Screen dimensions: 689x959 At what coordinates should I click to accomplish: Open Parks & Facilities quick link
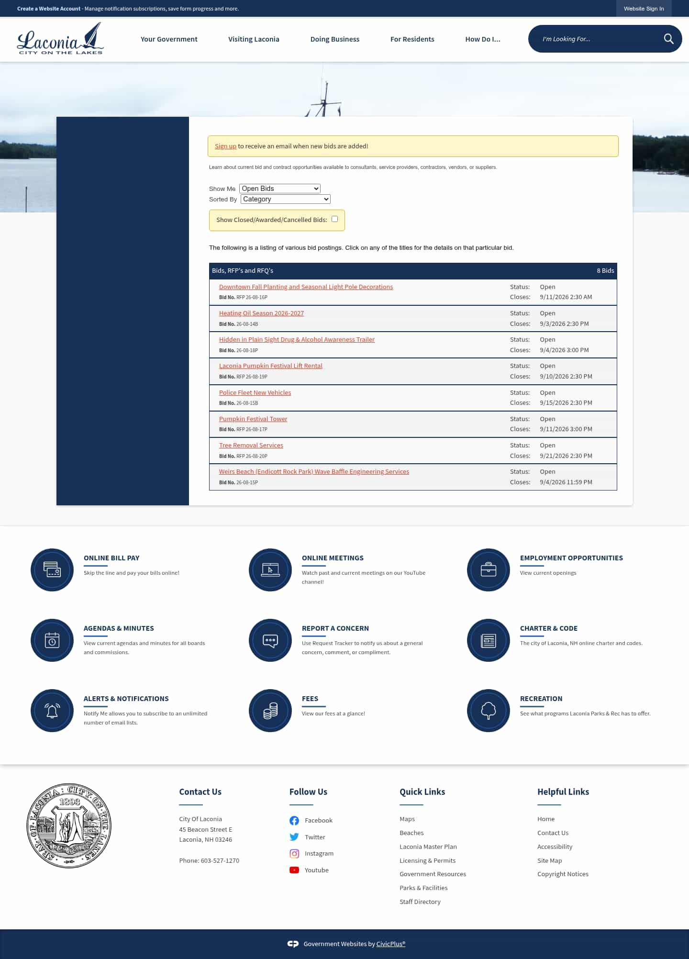click(x=423, y=888)
